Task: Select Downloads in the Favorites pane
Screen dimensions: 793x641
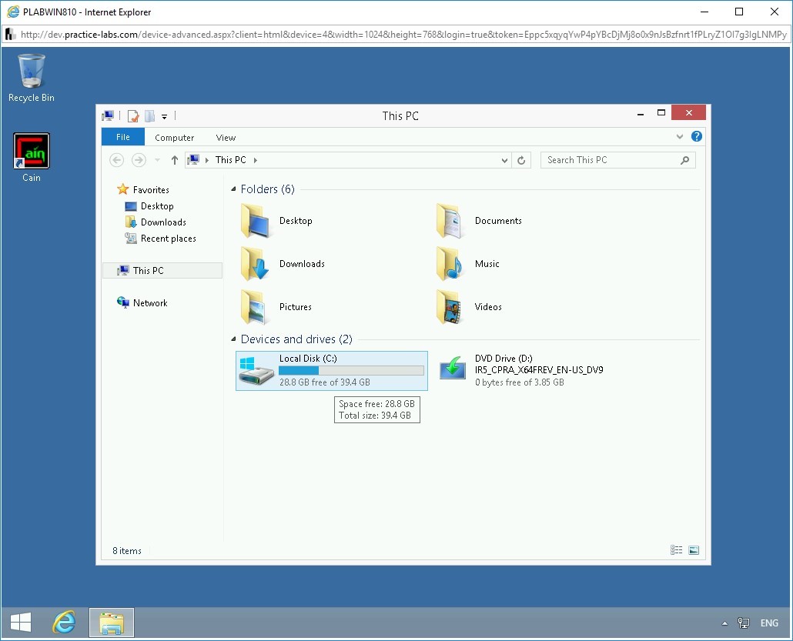Action: point(162,223)
